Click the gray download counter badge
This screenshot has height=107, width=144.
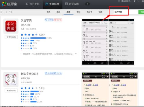pyautogui.click(x=87, y=4)
